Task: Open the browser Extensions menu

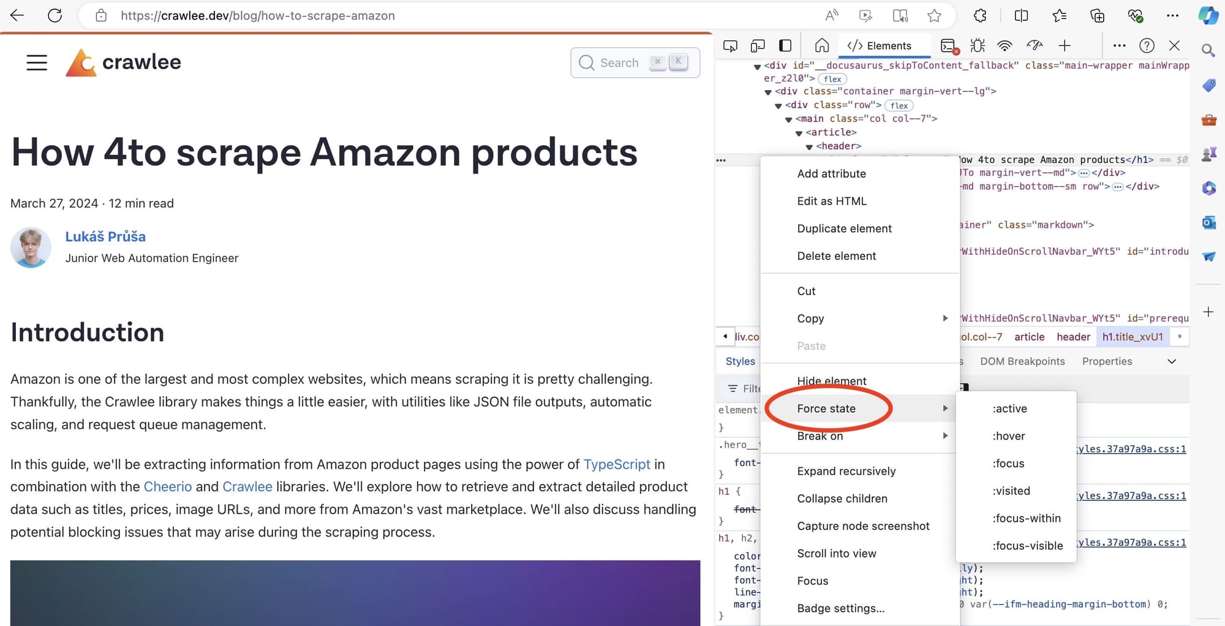Action: 979,15
